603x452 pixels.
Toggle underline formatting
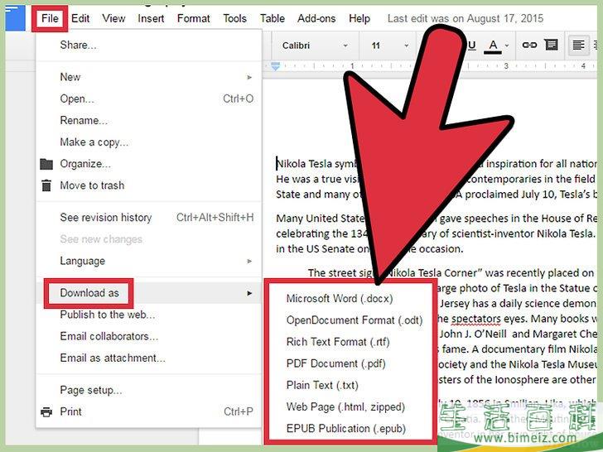pyautogui.click(x=471, y=46)
